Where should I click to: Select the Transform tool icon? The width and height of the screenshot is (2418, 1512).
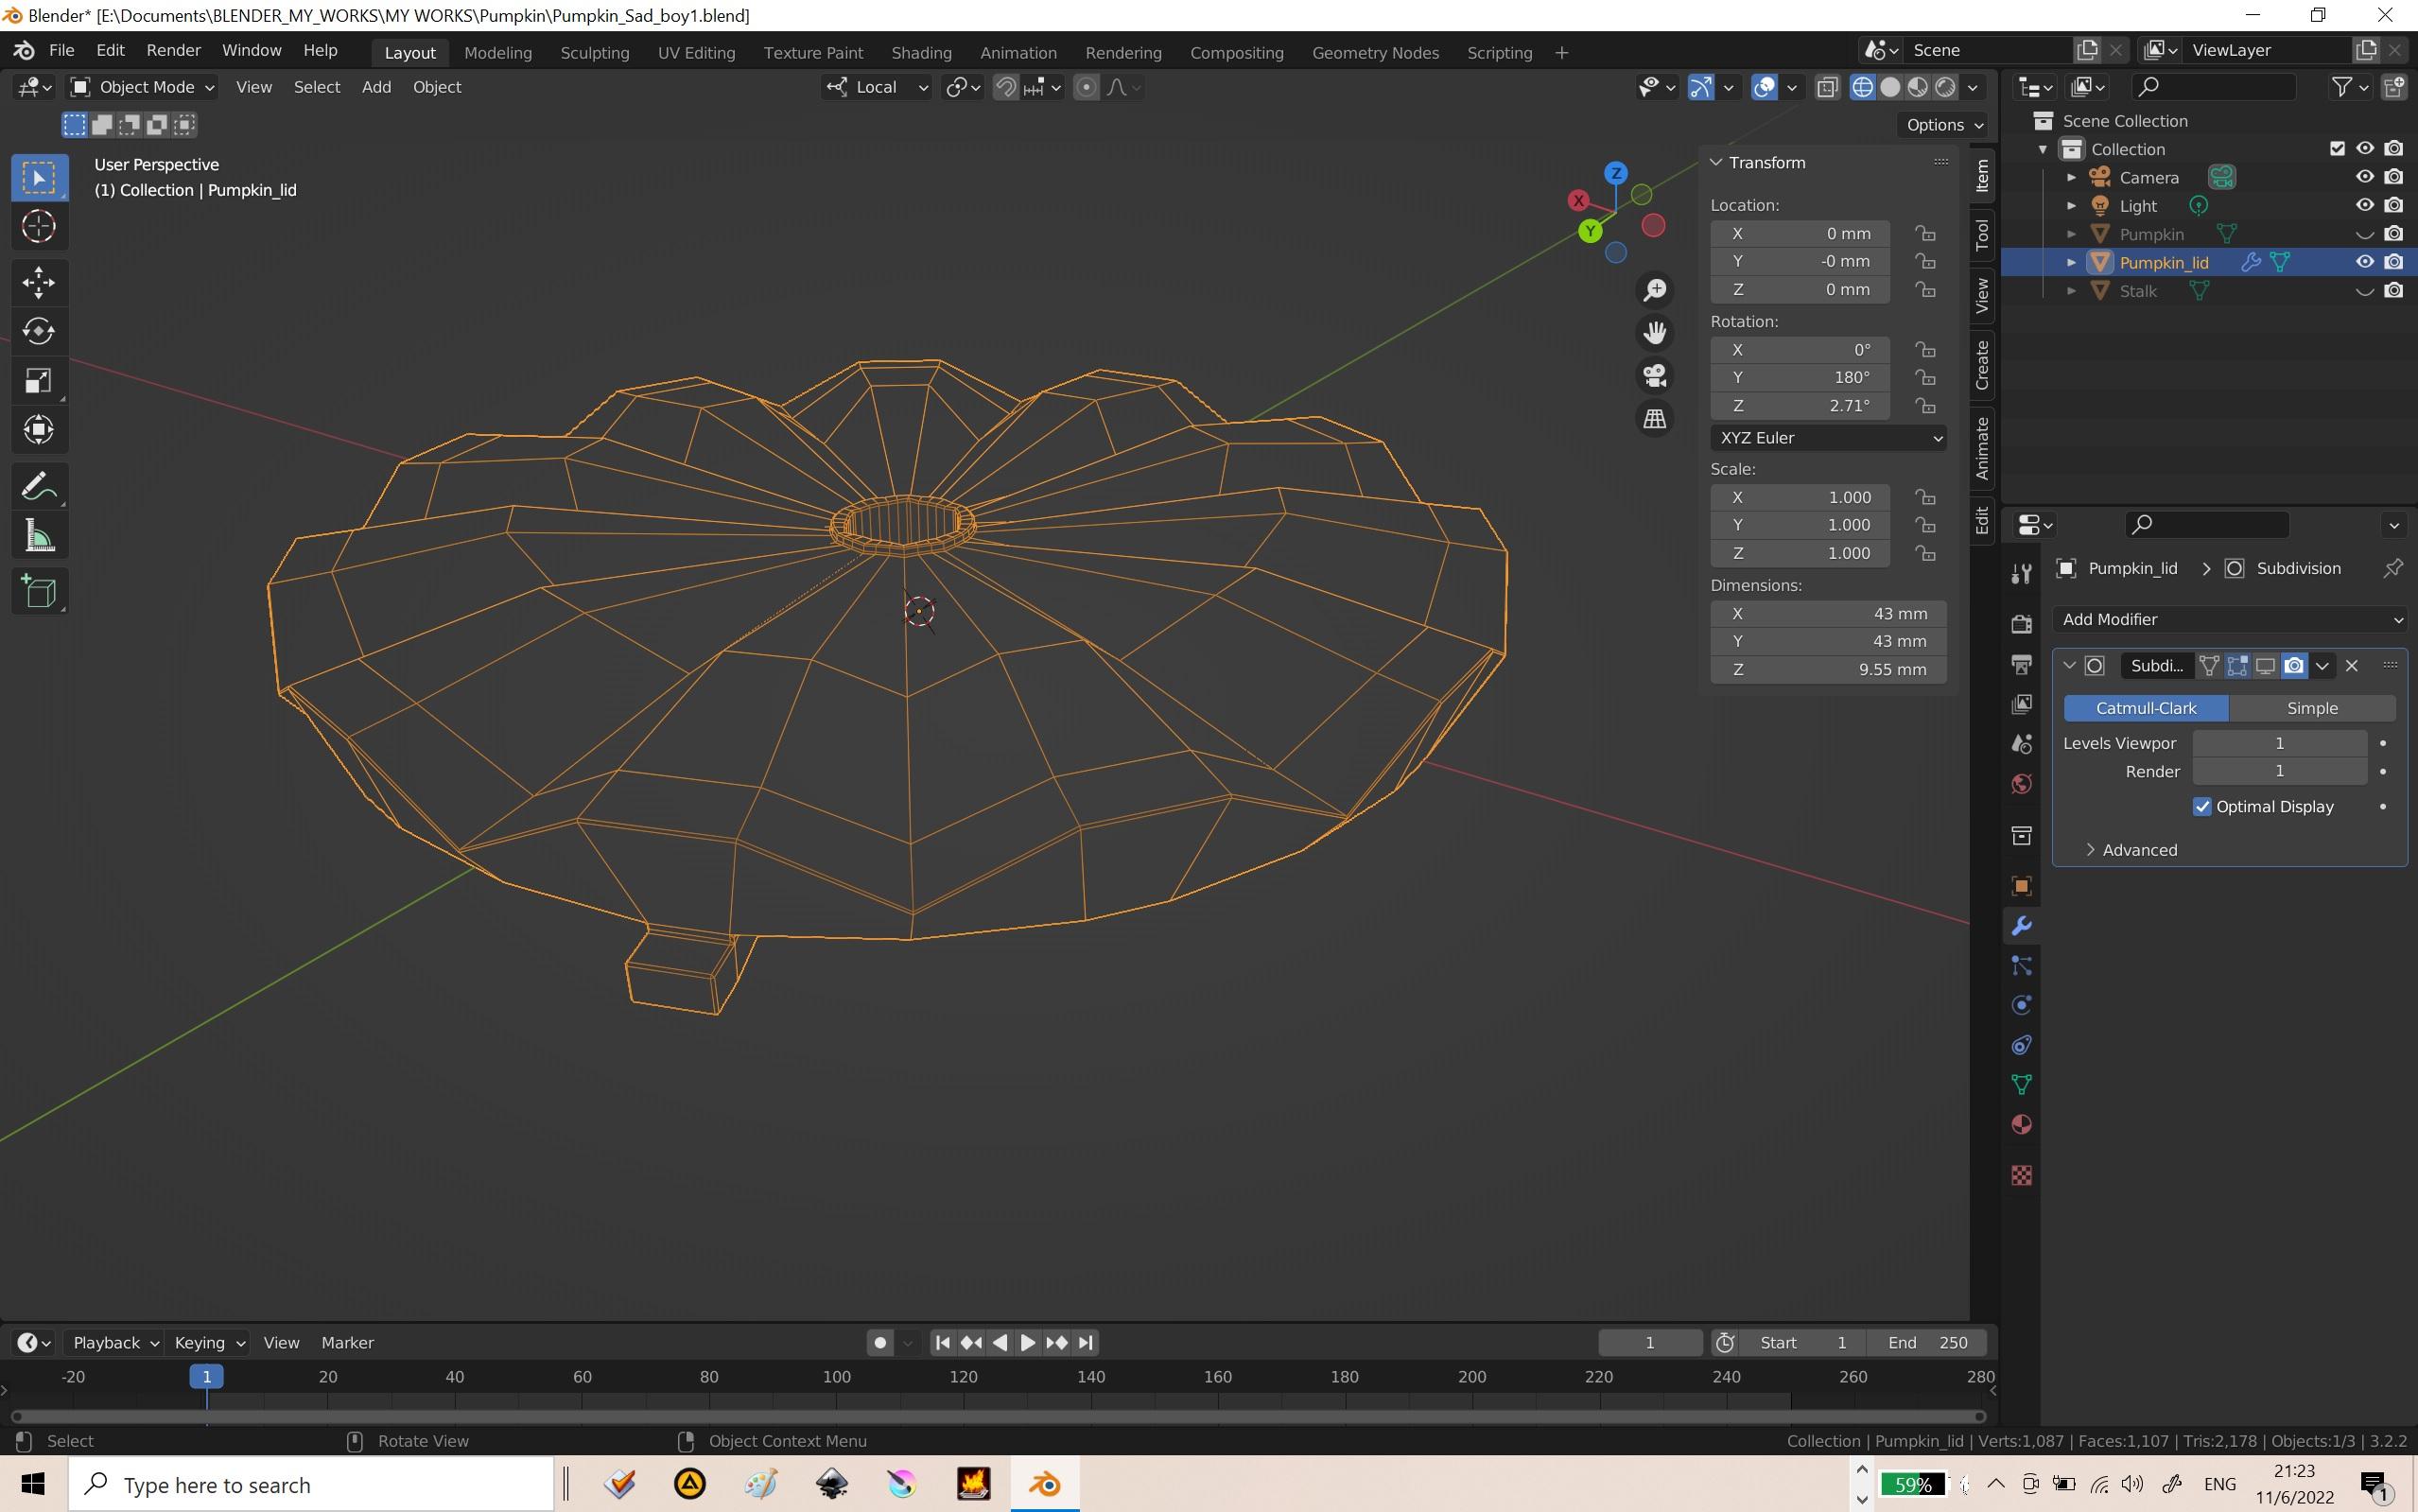(39, 430)
